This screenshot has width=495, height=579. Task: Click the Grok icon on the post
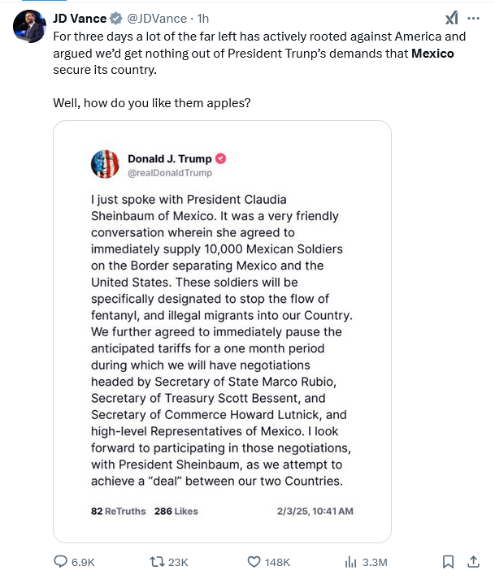[450, 18]
